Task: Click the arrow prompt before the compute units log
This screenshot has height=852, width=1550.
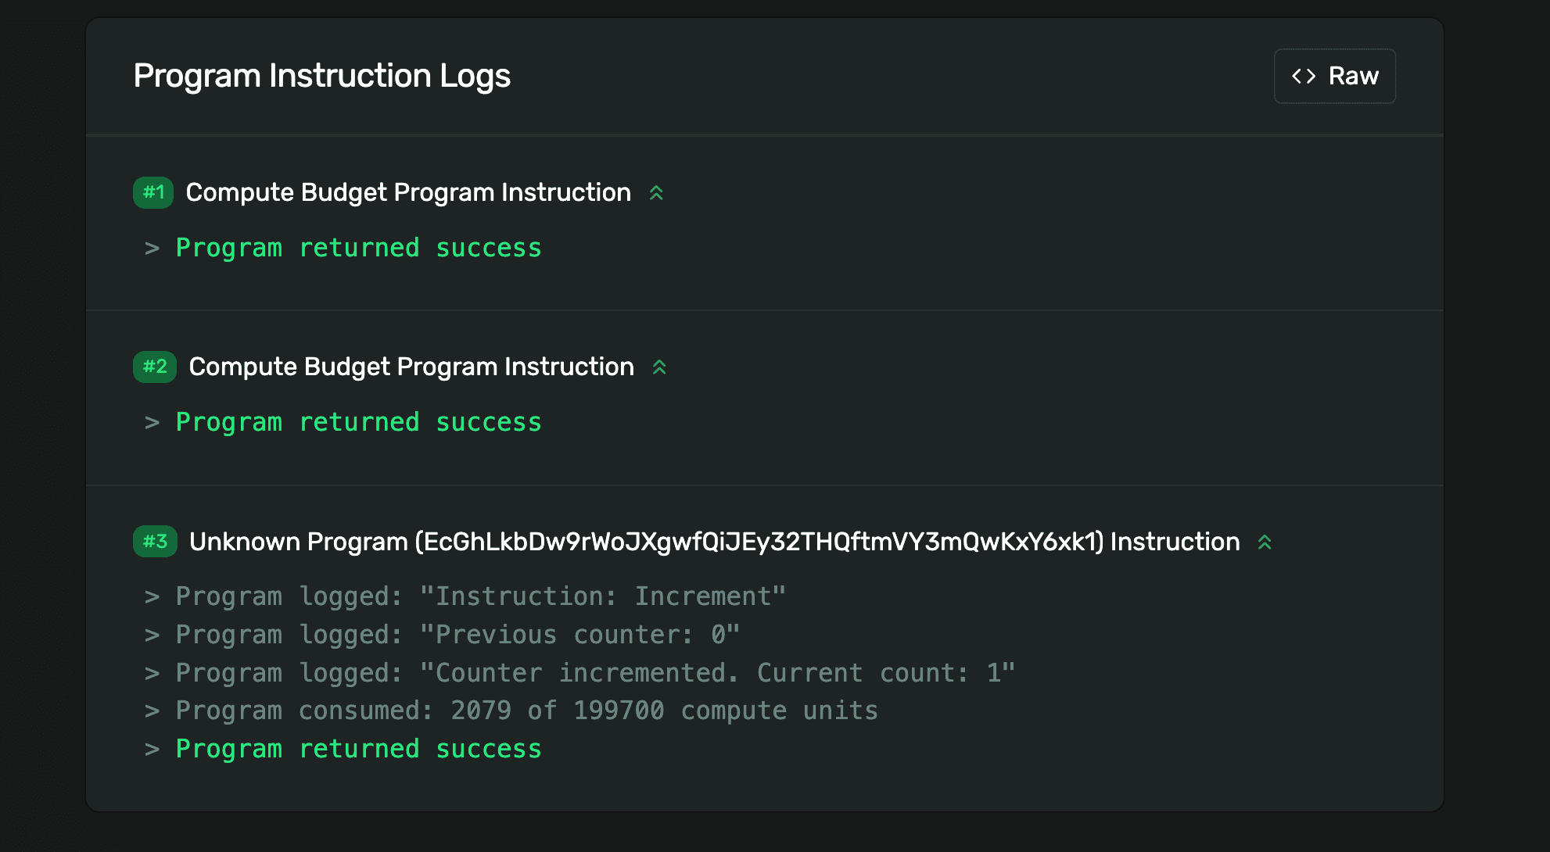Action: pos(152,711)
